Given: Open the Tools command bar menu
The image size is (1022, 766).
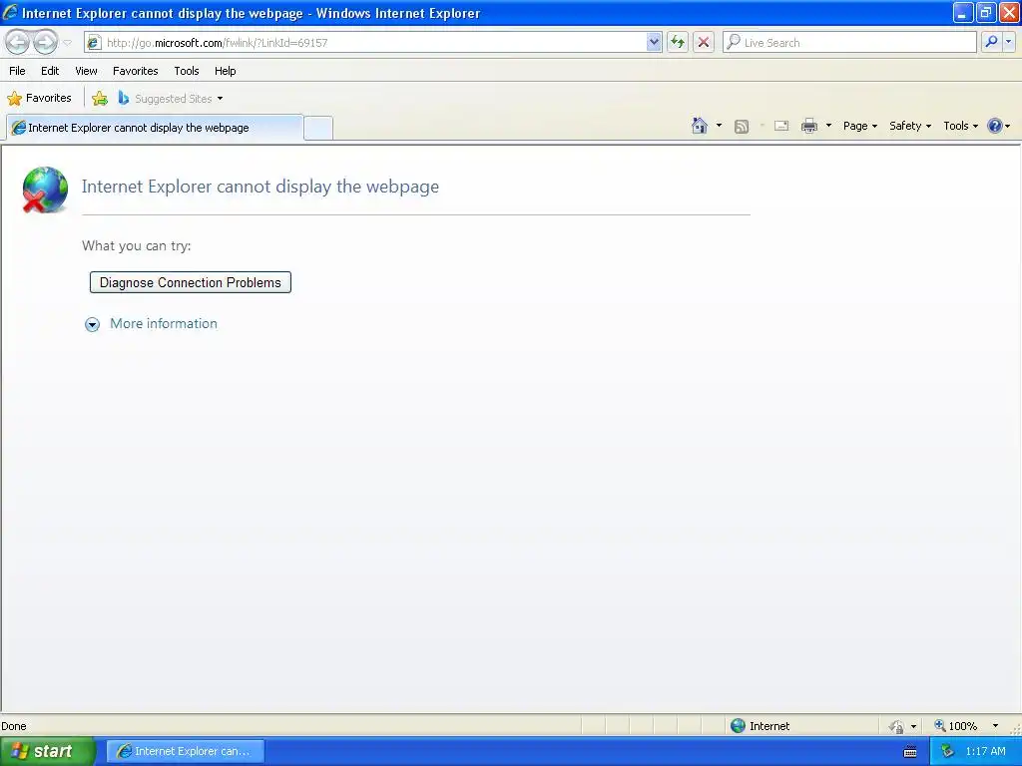Looking at the screenshot, I should click(961, 126).
